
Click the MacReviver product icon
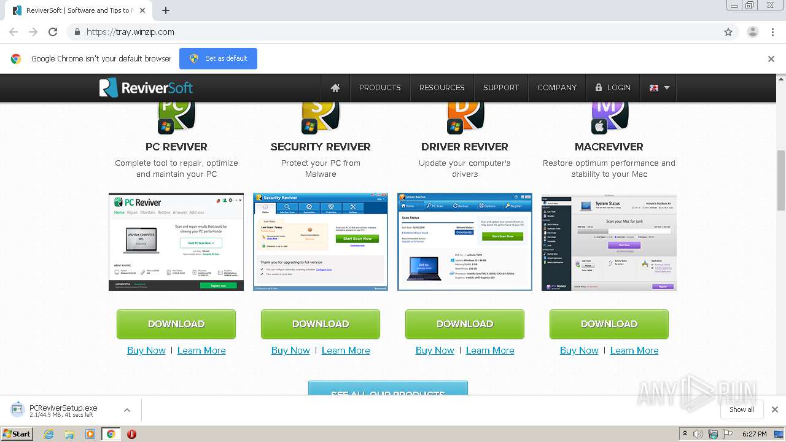tap(609, 117)
